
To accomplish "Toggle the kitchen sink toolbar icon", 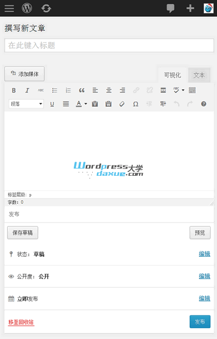I will tap(192, 90).
